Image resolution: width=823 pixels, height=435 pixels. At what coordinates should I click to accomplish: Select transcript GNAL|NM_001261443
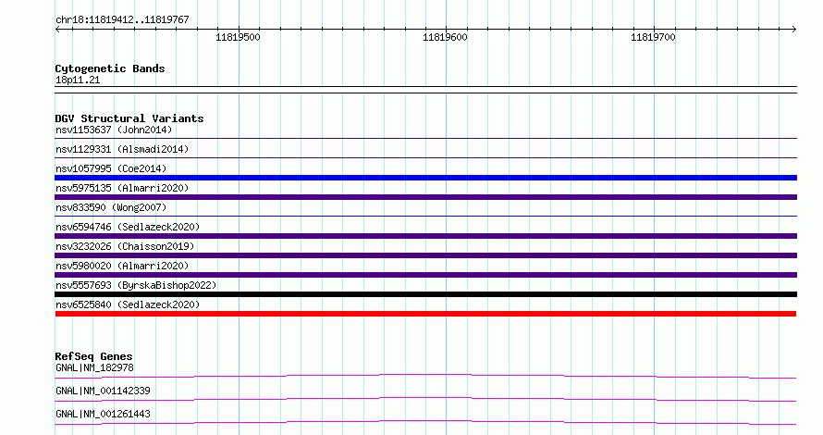(x=103, y=414)
